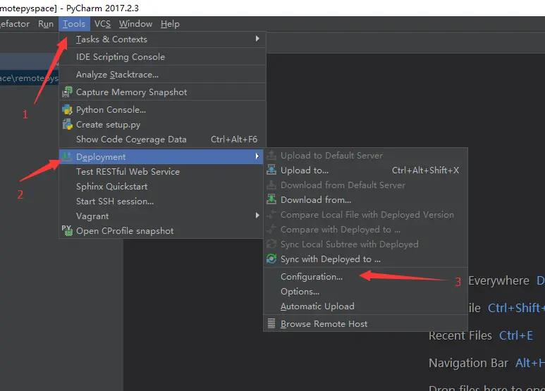
Task: Expand the Vagrant submenu arrow
Action: (x=257, y=216)
